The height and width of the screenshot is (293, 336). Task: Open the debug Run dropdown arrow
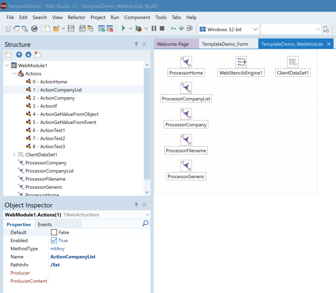[x=146, y=28]
